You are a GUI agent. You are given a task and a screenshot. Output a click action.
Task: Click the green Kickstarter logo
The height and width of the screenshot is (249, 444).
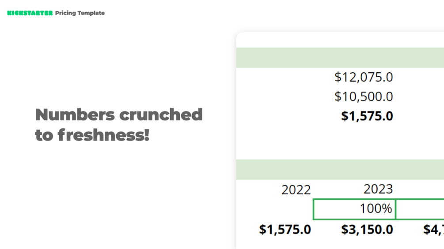point(30,13)
